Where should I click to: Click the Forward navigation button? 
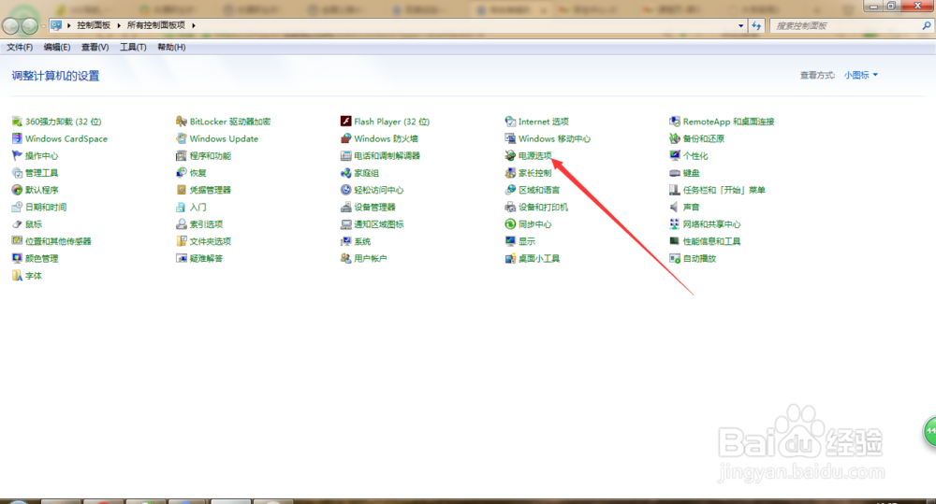tap(29, 25)
